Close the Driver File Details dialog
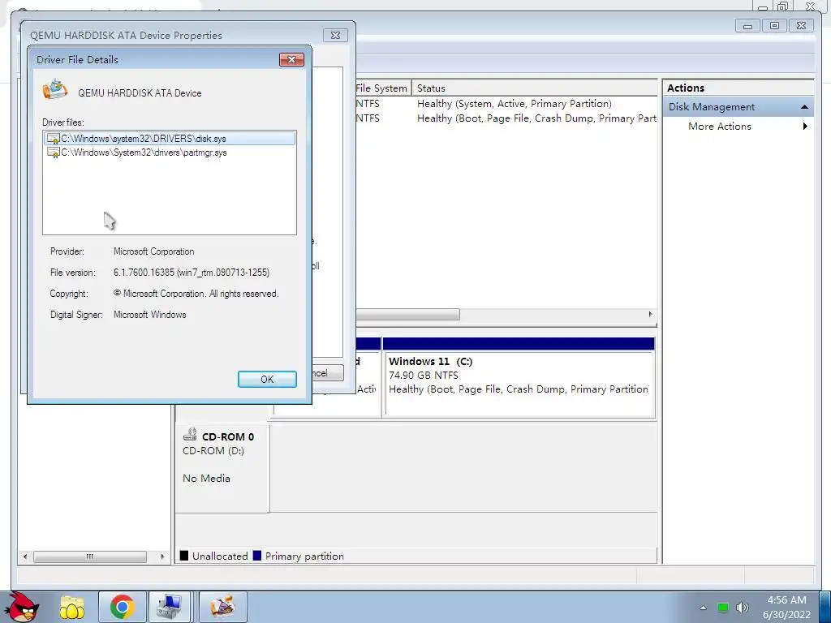 pos(291,59)
